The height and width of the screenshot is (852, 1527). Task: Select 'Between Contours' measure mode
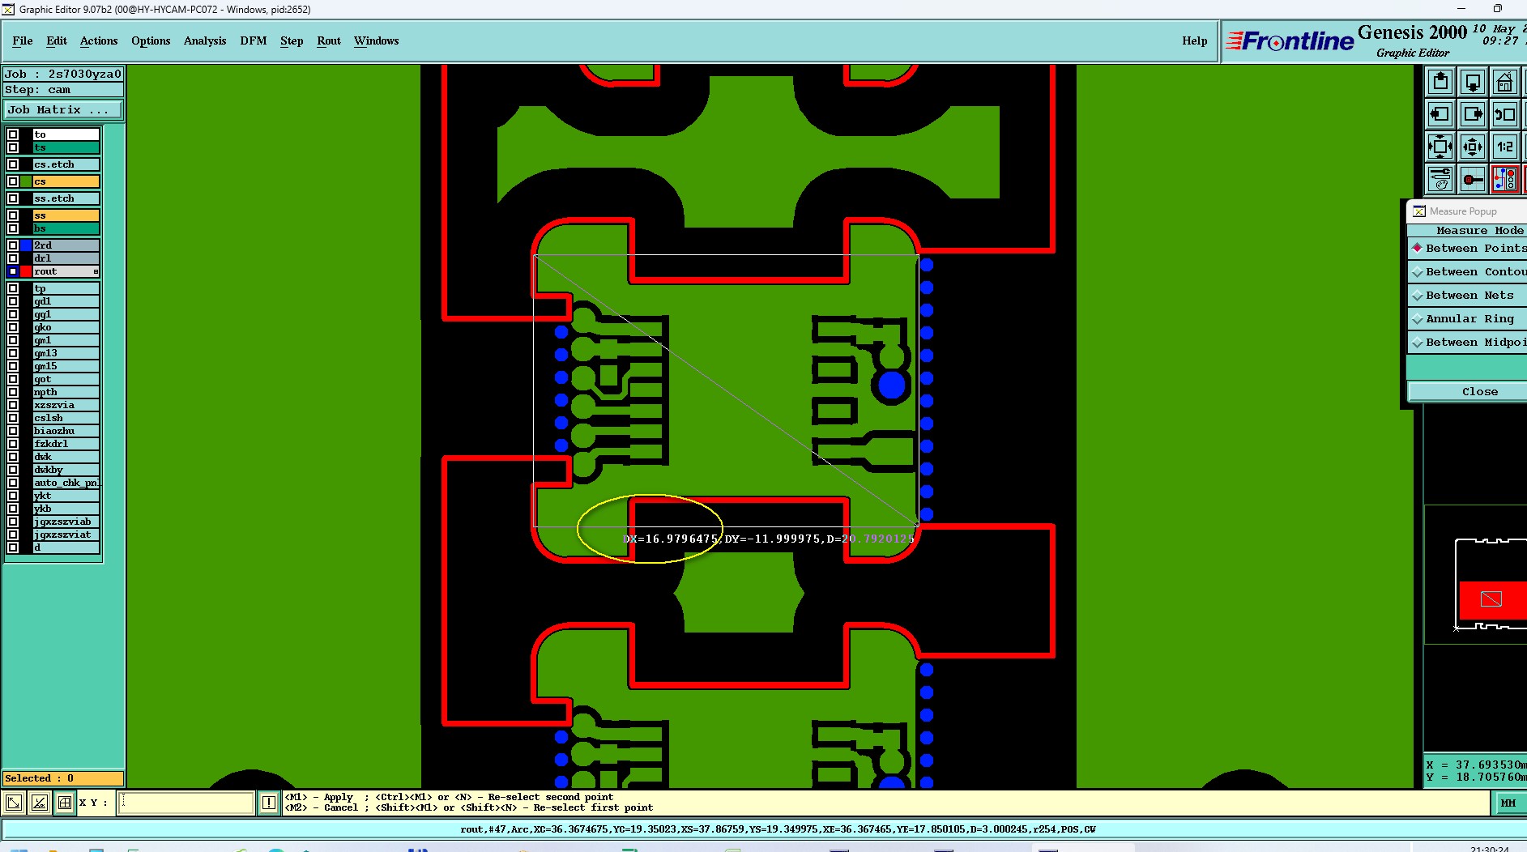pos(1467,271)
